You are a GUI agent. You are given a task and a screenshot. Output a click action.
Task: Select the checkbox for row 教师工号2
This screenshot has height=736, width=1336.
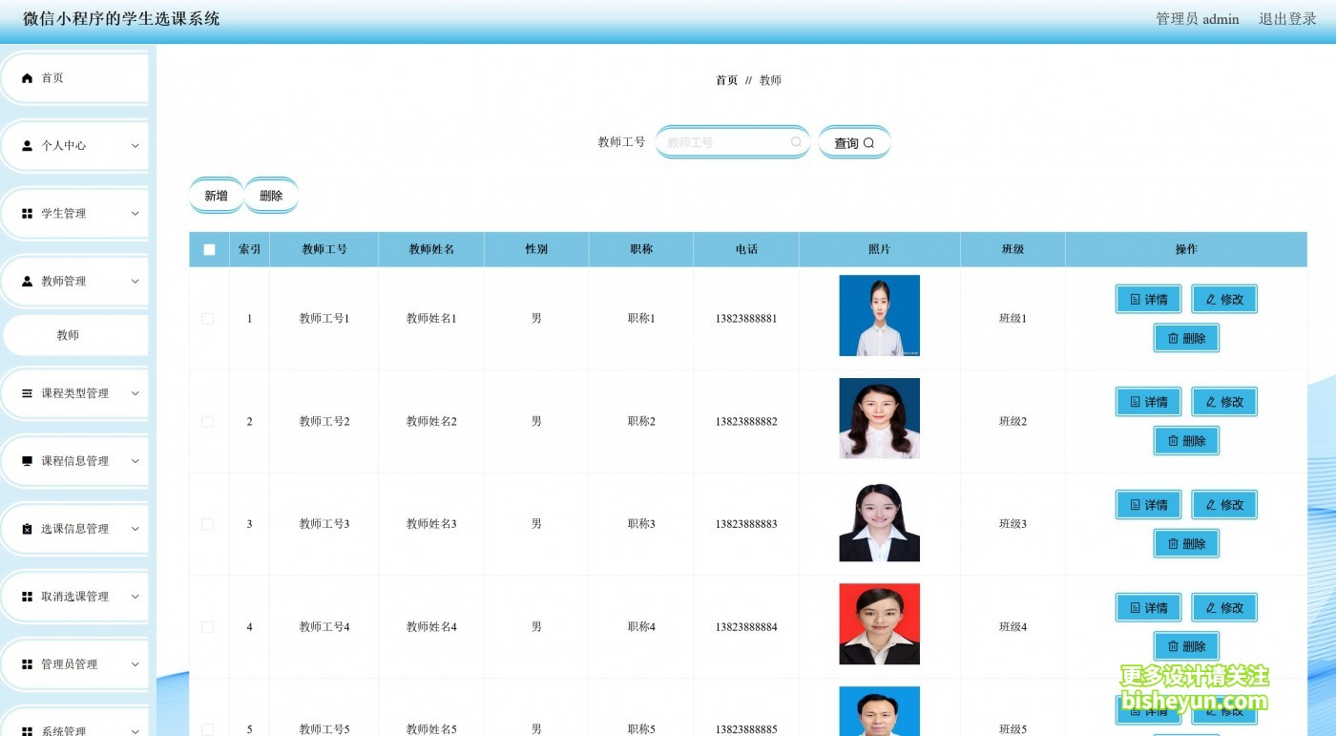[208, 421]
